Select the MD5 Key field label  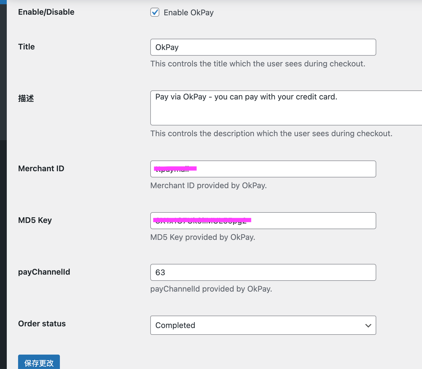pyautogui.click(x=35, y=220)
